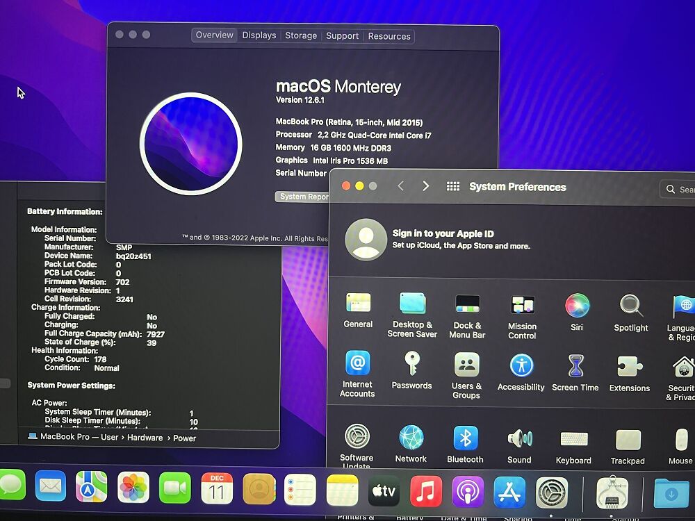Click Sign in to your Apple ID
Viewport: 695px width, 521px height.
(443, 233)
